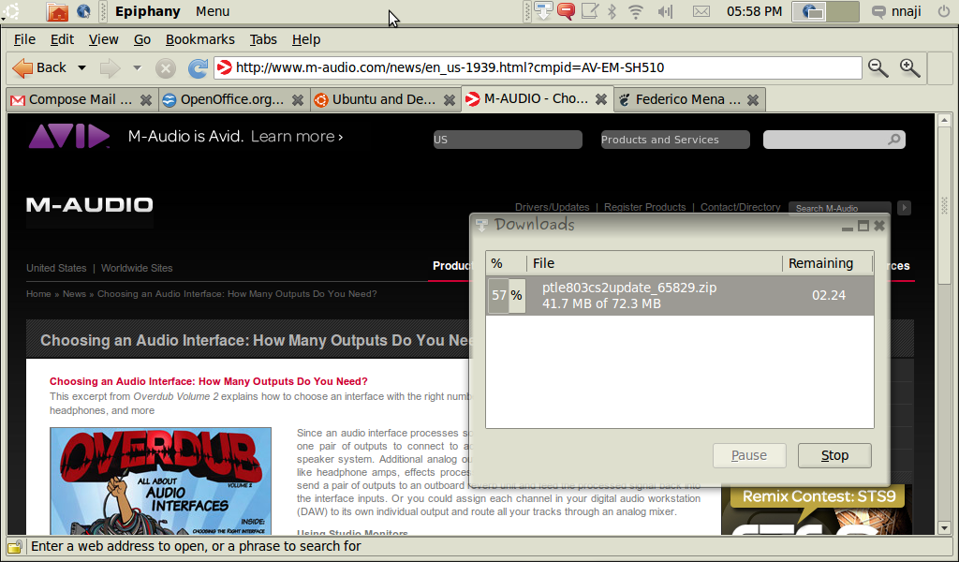Viewport: 959px width, 562px height.
Task: Open the Go menu
Action: 142,39
